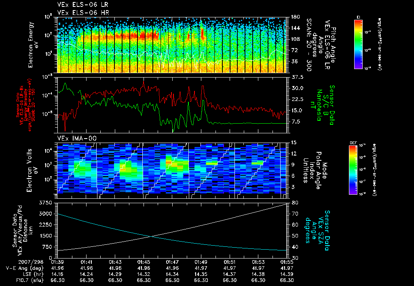Click the magnetic field and intensity line plot
This screenshot has height=286, width=414.
(x=171, y=105)
